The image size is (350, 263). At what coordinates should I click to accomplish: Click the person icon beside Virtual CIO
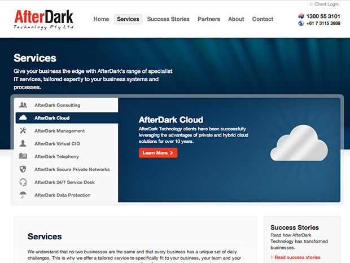23,143
